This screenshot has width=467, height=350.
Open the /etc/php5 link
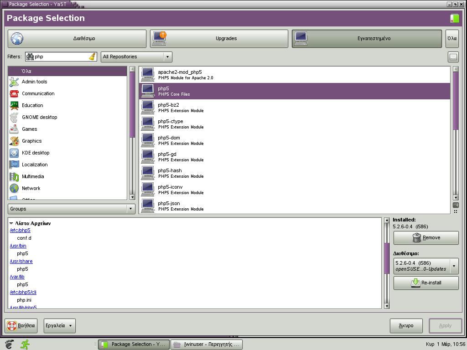click(x=20, y=230)
